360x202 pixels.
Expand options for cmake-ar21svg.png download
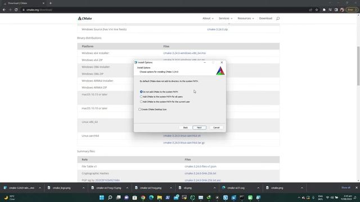tap(171, 188)
